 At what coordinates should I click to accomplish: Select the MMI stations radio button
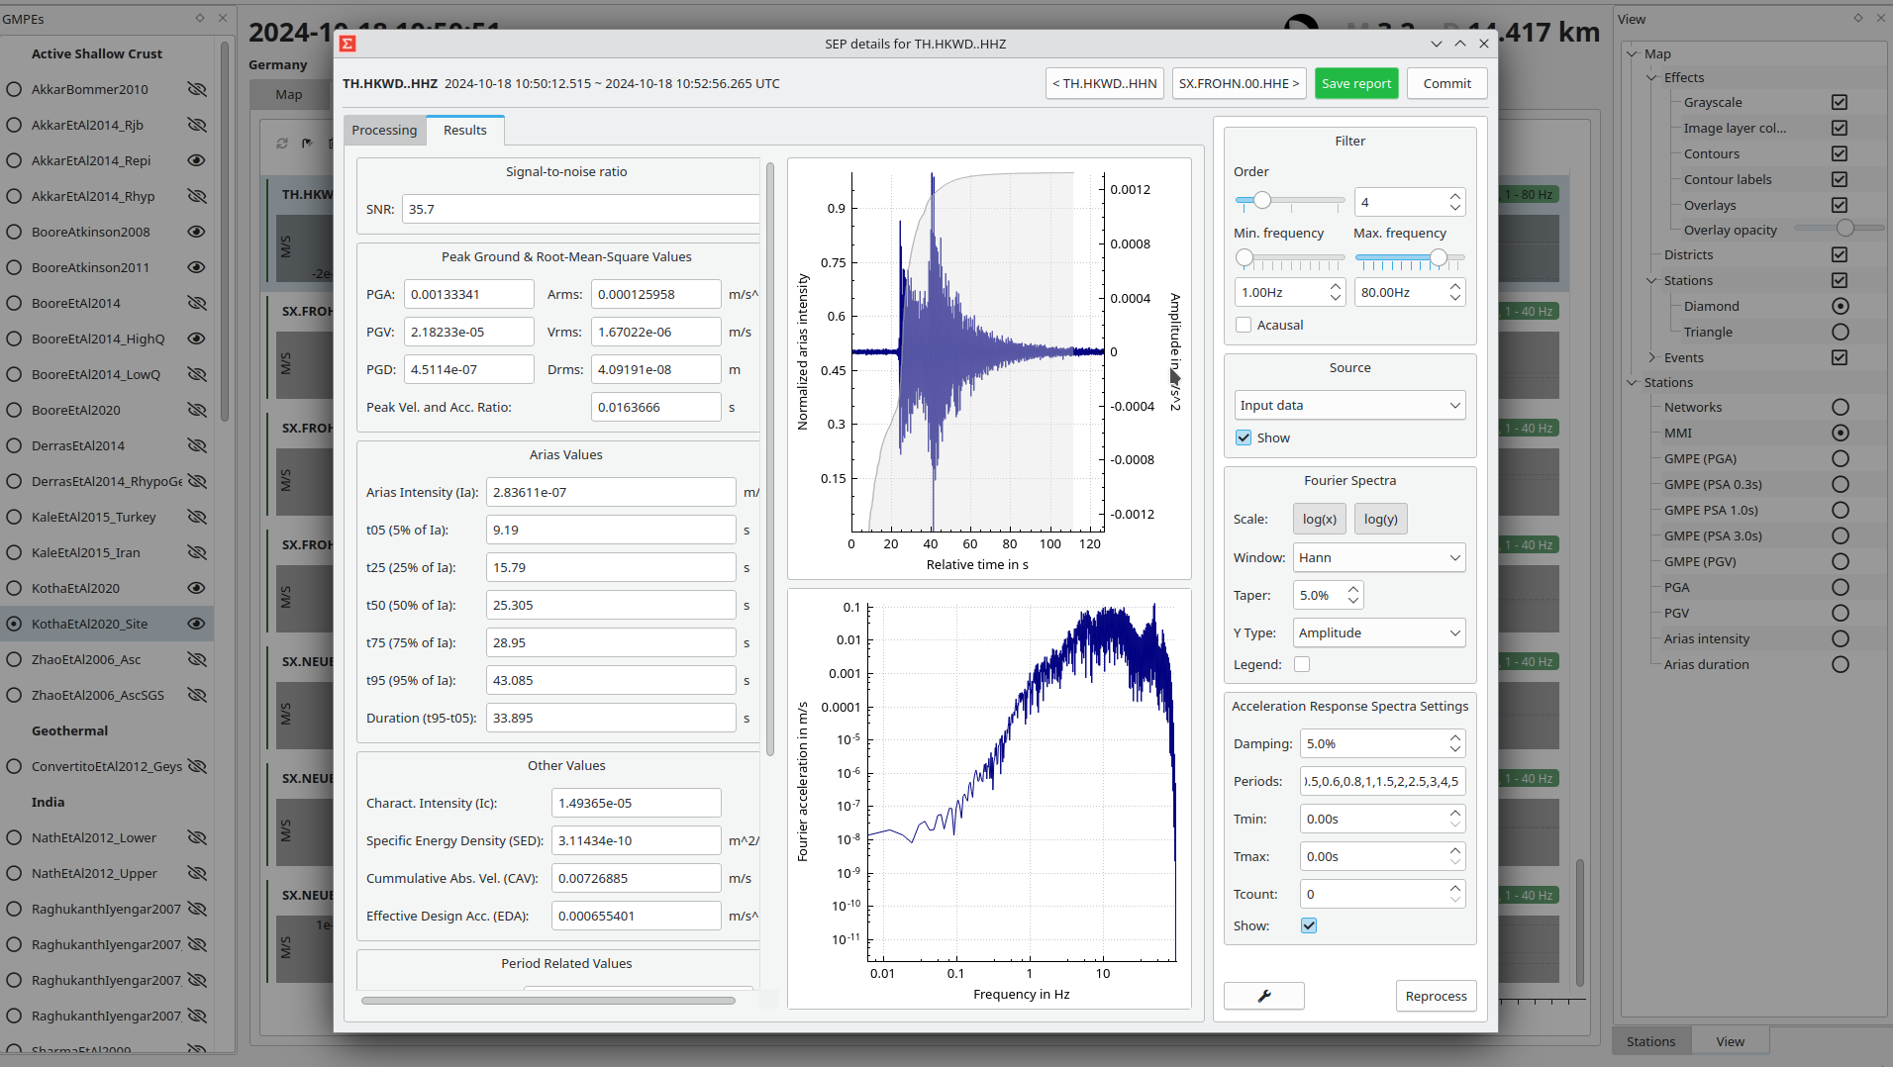click(x=1840, y=433)
